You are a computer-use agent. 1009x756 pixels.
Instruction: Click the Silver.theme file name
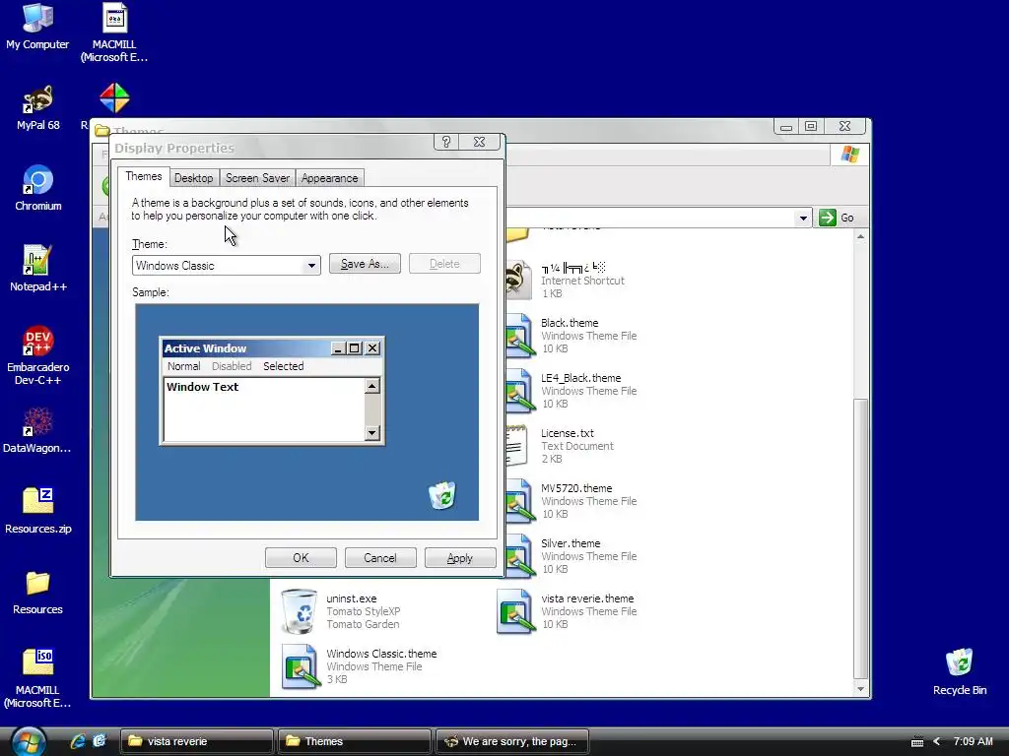coord(571,543)
